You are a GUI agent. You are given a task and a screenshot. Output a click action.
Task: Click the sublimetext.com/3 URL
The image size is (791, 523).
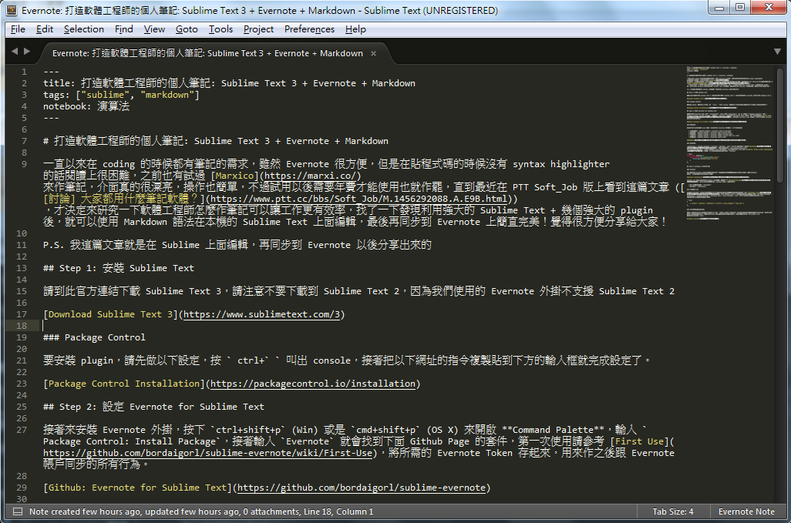pos(261,314)
